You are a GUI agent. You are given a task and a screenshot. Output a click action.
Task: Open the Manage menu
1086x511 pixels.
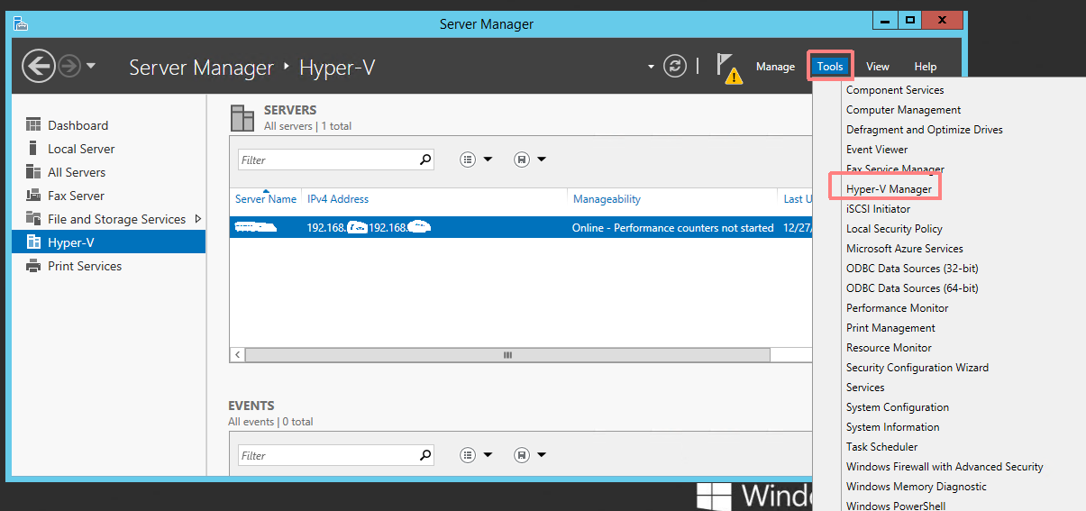[x=775, y=67]
